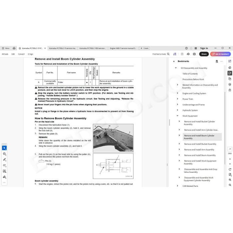This screenshot has height=233, width=233.
Task: Click the AI link/generate icon next to search
Action: pos(175,54)
